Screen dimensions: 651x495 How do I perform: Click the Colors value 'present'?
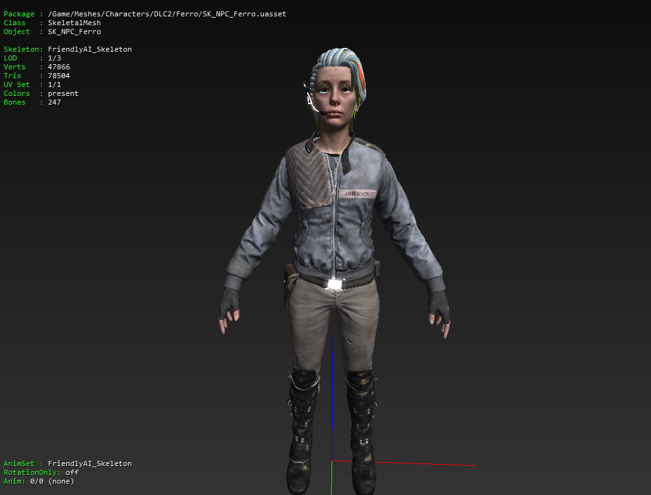point(63,93)
